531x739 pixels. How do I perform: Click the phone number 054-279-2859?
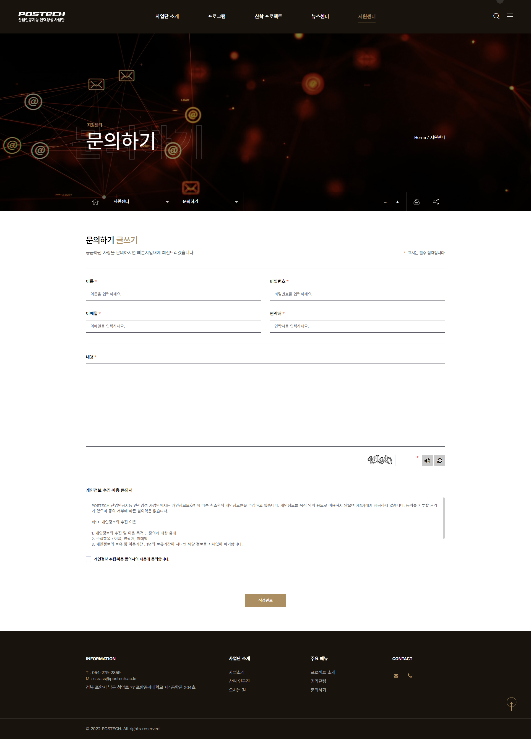106,673
